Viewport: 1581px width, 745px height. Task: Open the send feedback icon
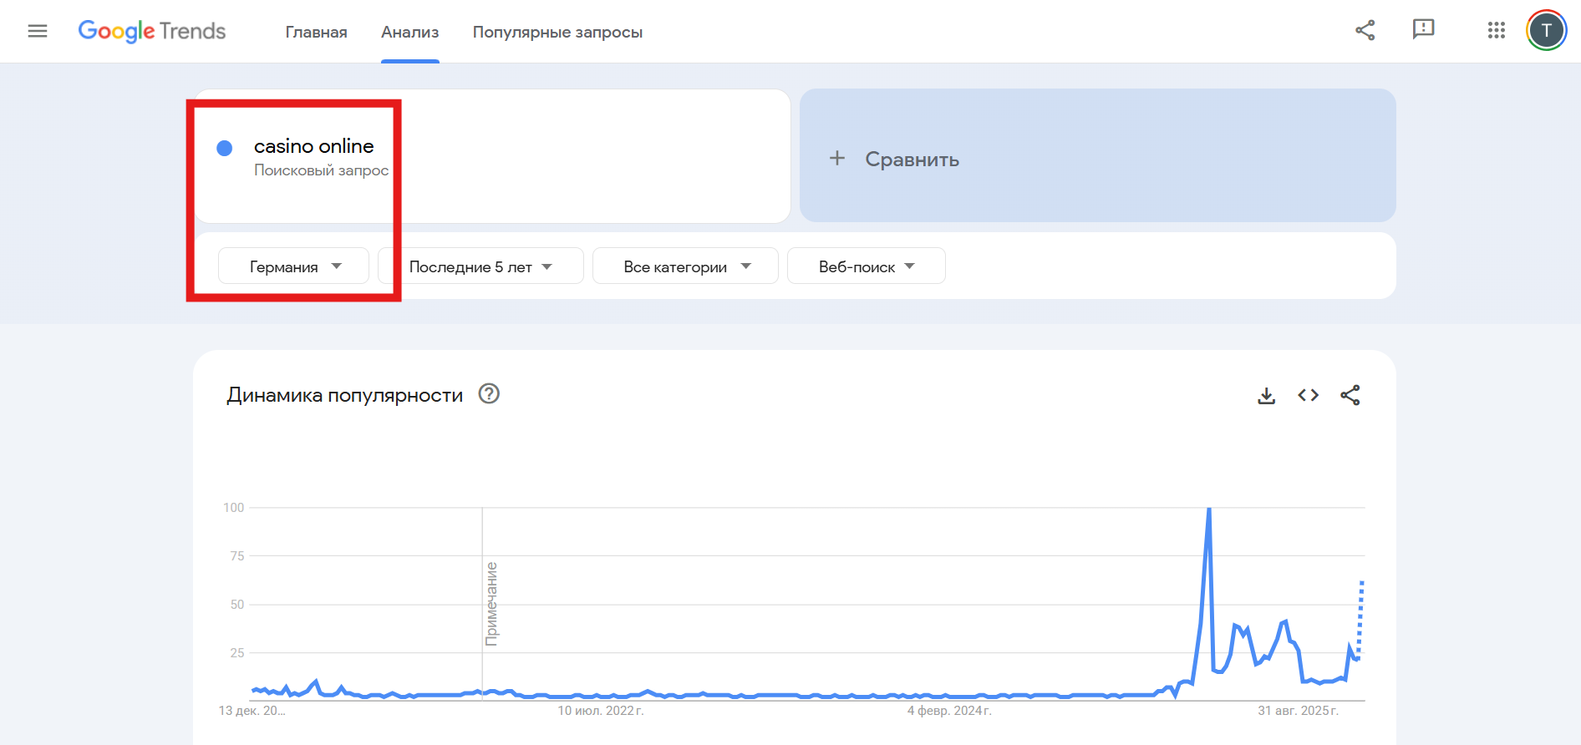(1424, 30)
